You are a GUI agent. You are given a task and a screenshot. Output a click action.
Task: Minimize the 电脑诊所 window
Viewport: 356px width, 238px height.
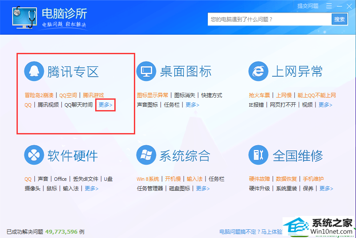(x=339, y=7)
